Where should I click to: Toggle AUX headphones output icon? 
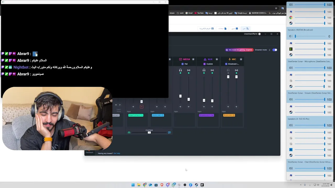pos(204,70)
